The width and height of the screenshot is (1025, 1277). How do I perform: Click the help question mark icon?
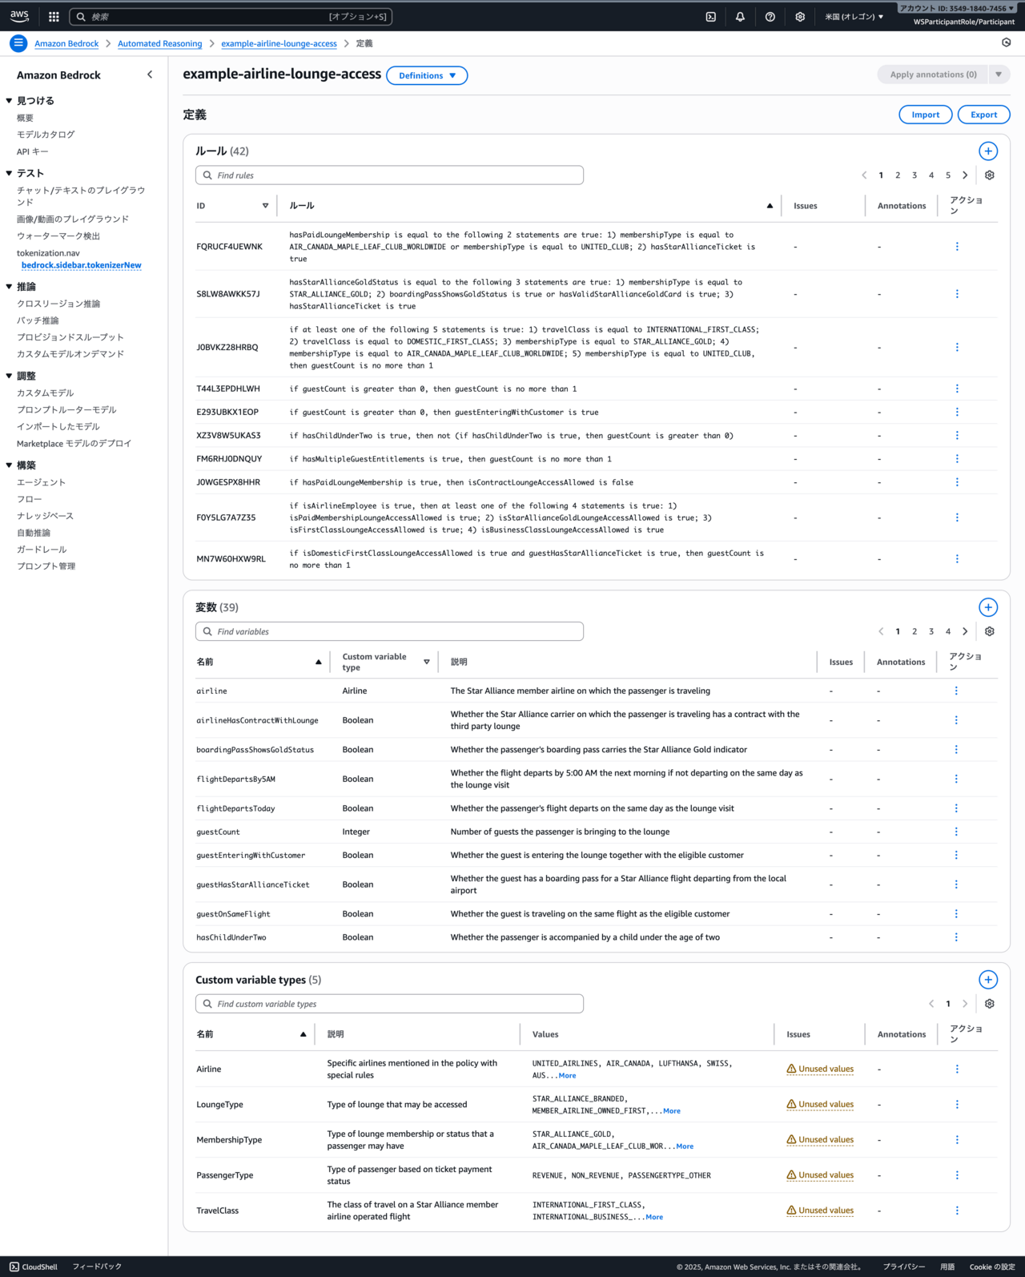[x=770, y=17]
